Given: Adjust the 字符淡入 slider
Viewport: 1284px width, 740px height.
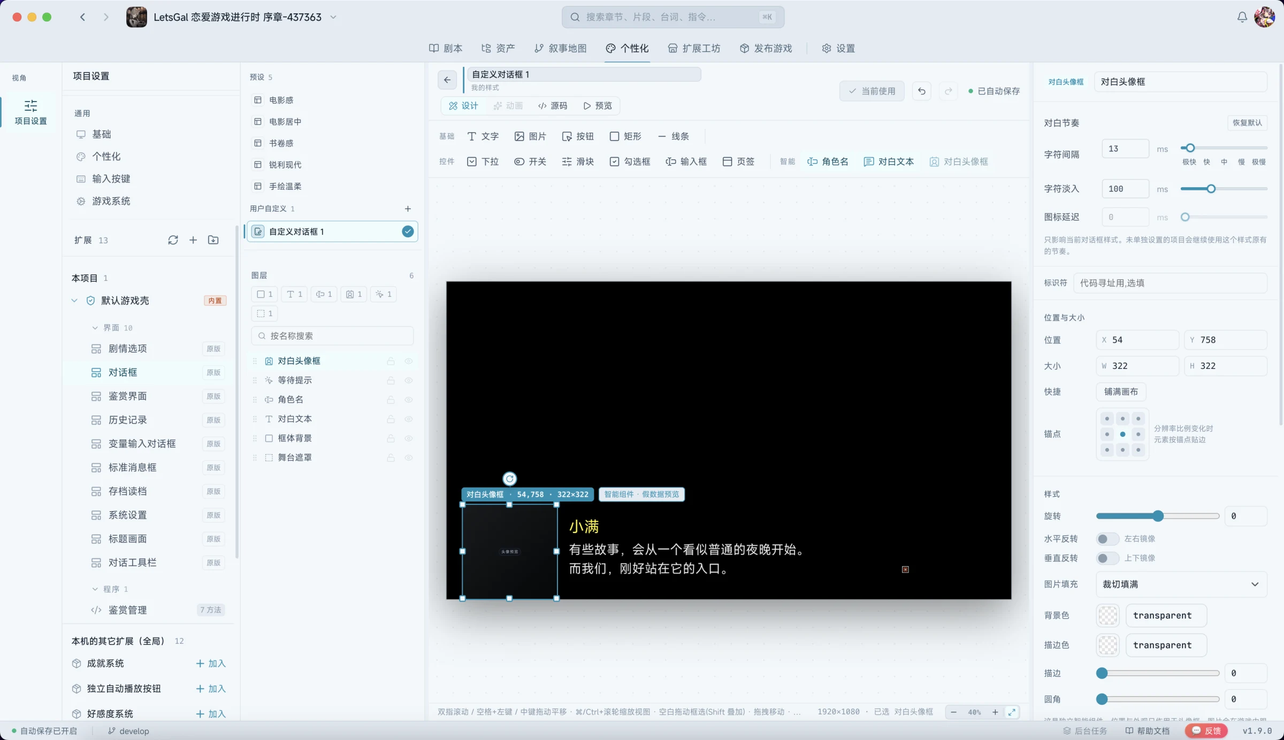Looking at the screenshot, I should pos(1223,189).
